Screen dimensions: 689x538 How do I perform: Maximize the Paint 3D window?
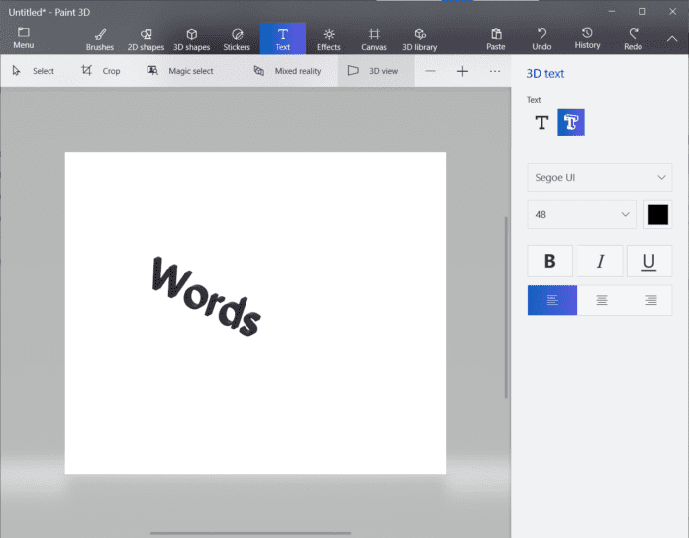point(642,12)
